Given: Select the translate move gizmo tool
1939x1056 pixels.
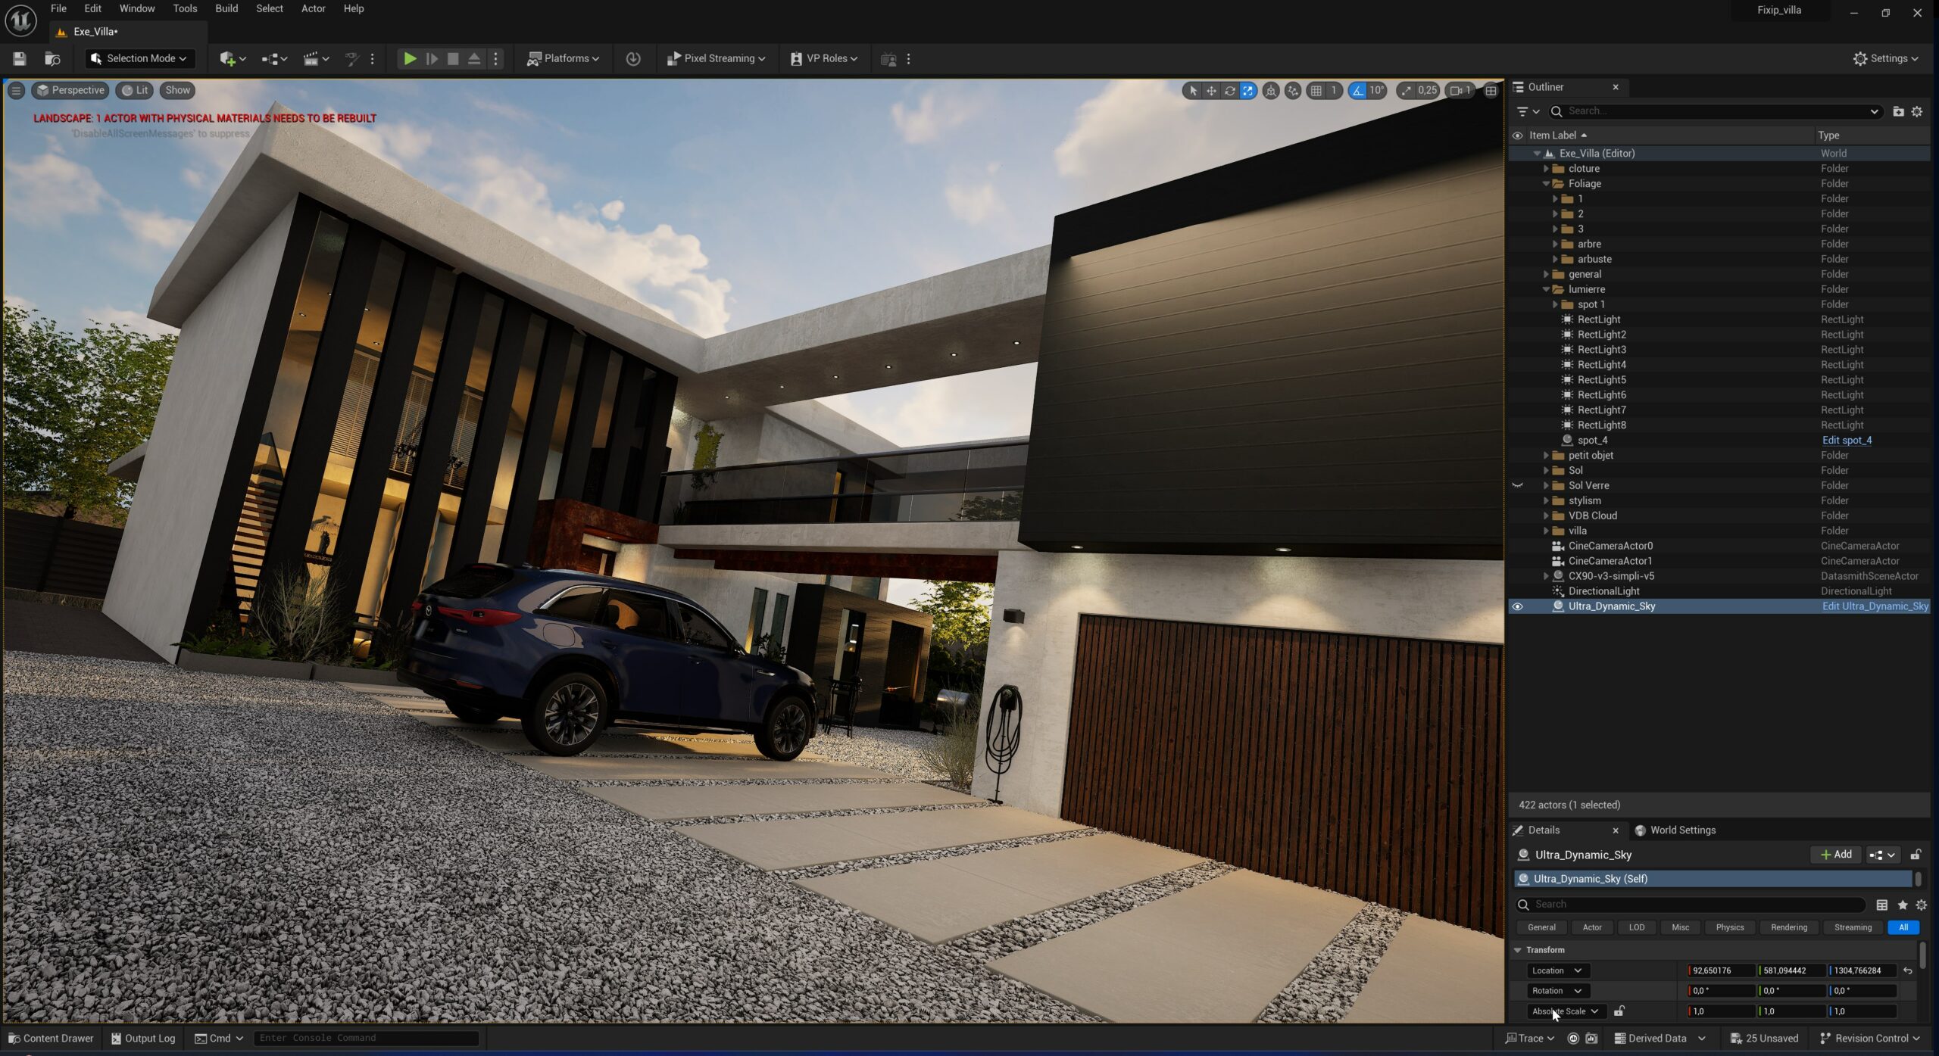Looking at the screenshot, I should tap(1211, 91).
